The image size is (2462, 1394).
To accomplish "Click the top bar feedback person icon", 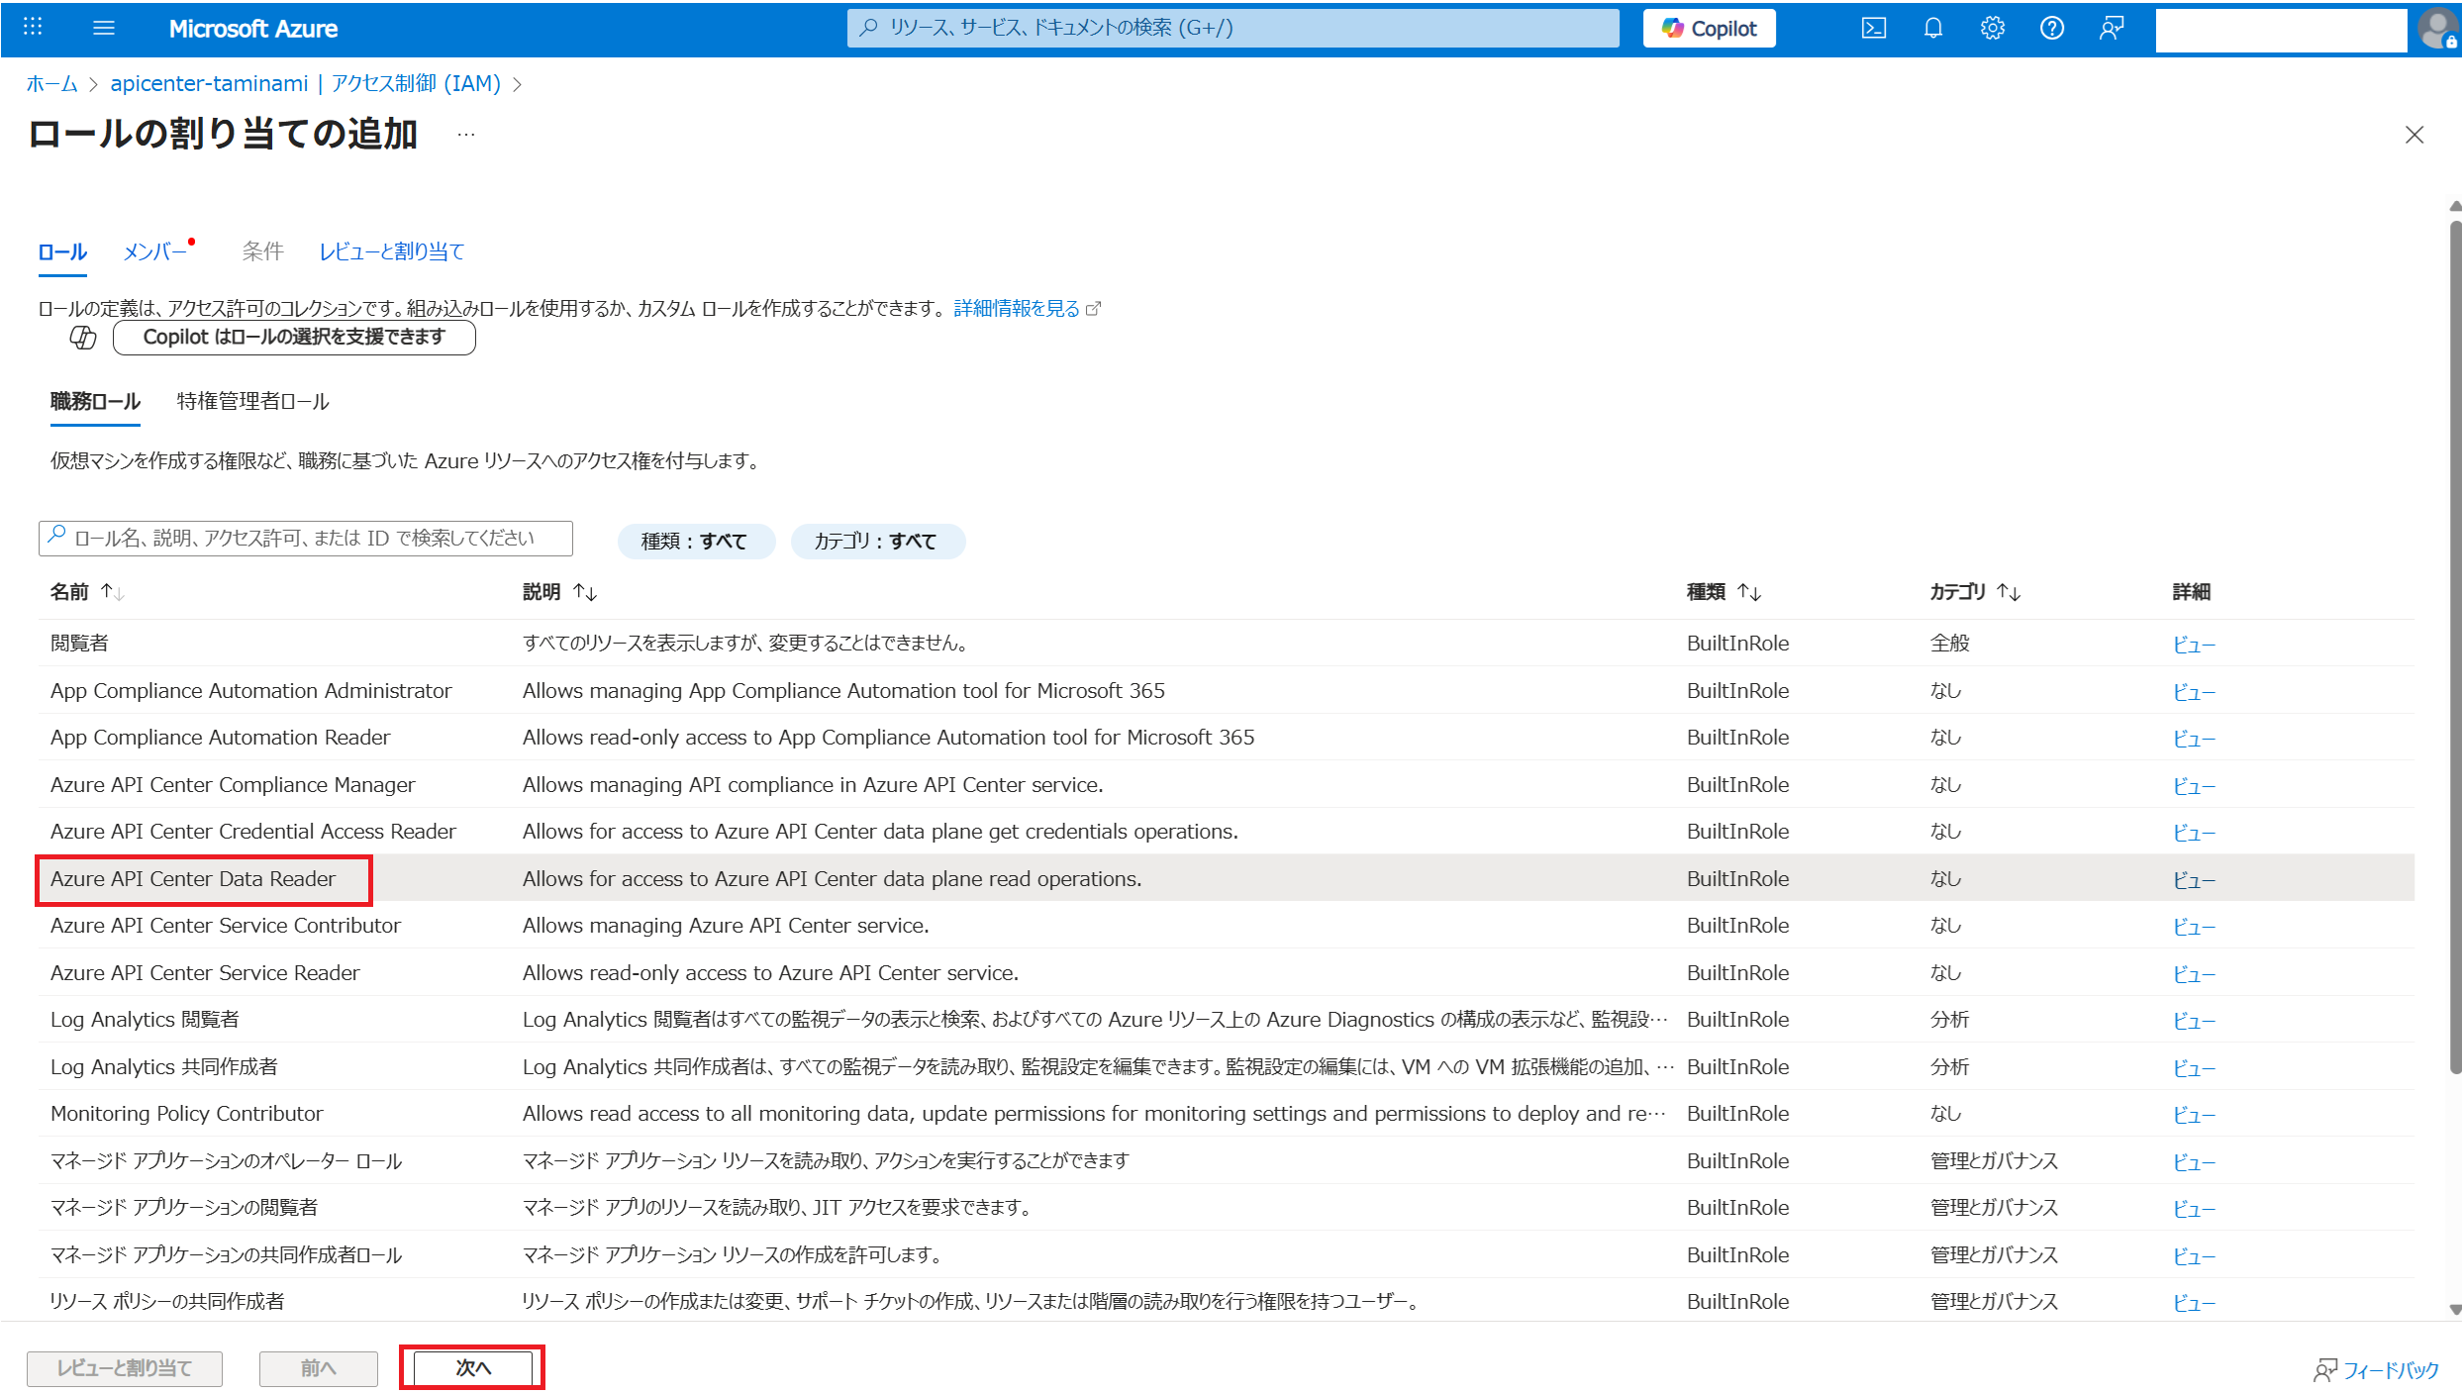I will point(2111,28).
